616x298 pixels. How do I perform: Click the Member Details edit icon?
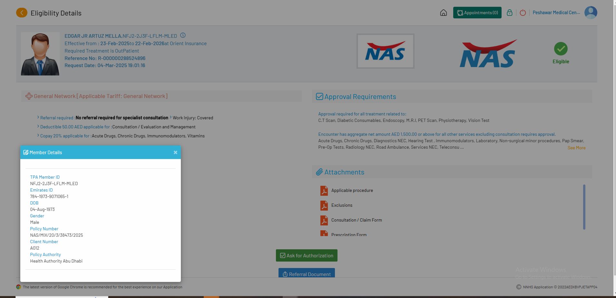[26, 152]
